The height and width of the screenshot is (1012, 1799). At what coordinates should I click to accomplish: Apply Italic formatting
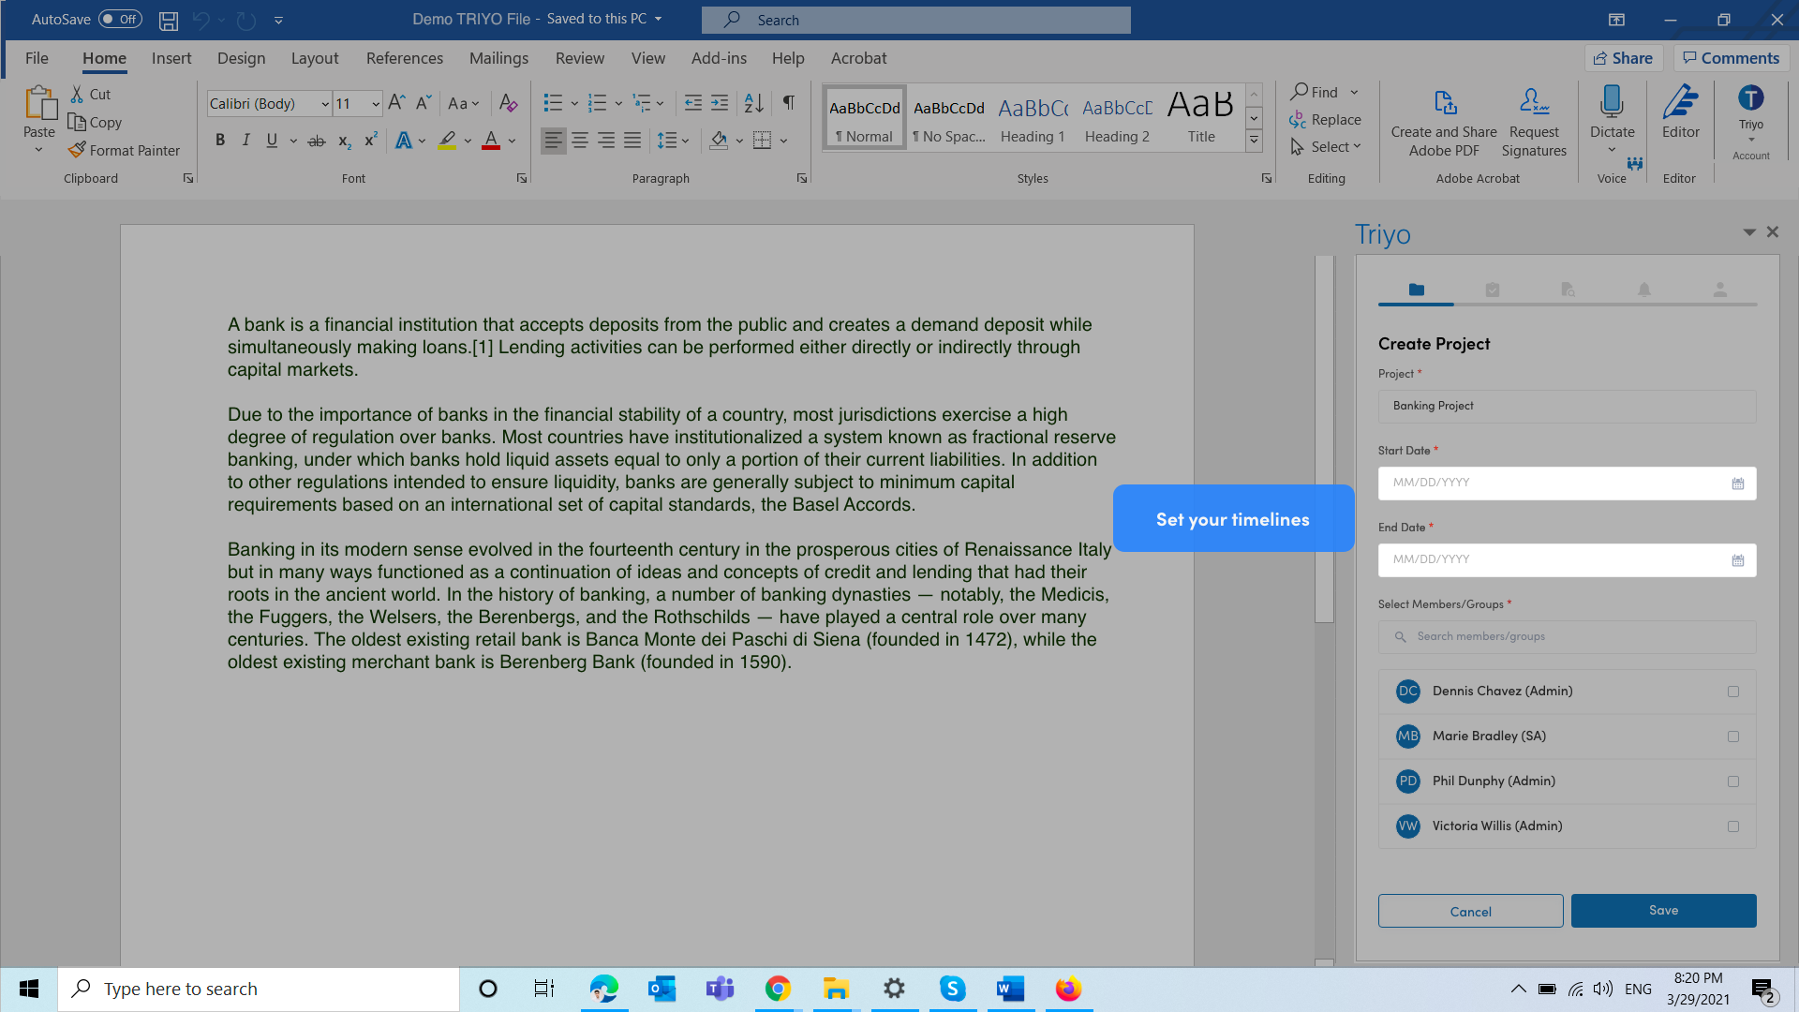pyautogui.click(x=245, y=141)
